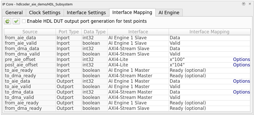This screenshot has height=115, width=254.
Task: Open the panel options dropdown icon in title bar
Action: 244,4
